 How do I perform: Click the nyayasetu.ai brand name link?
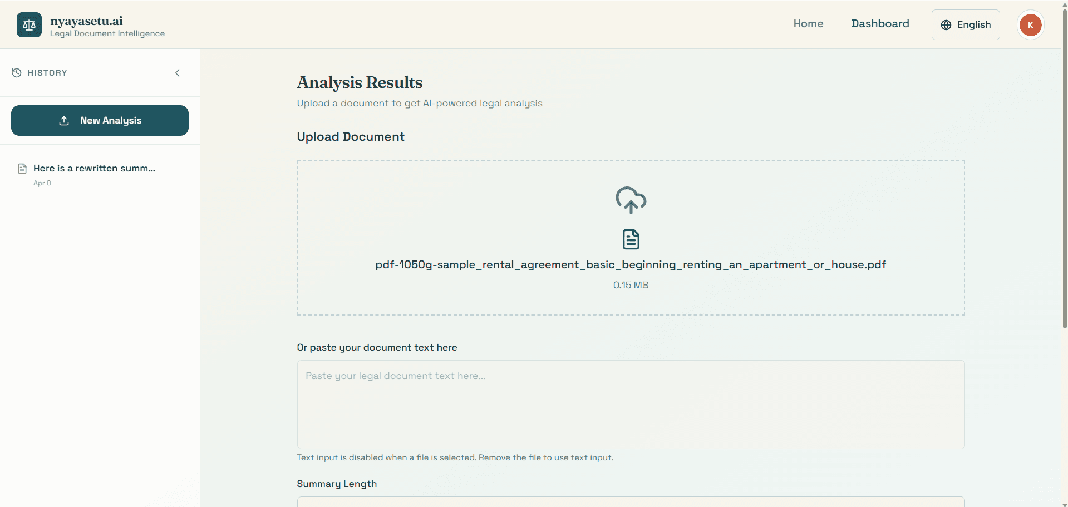point(86,21)
